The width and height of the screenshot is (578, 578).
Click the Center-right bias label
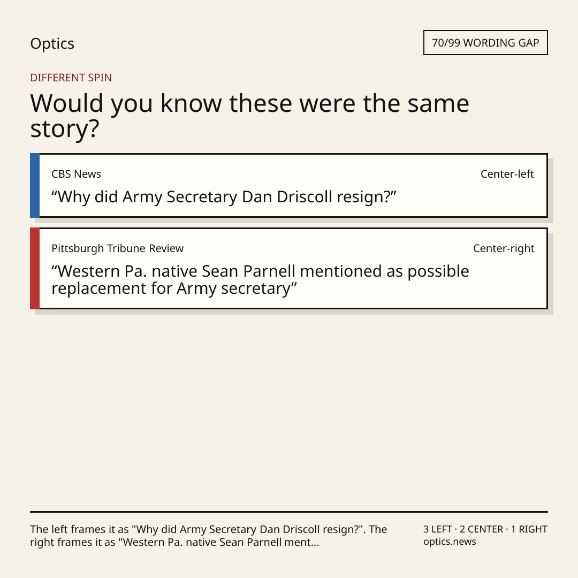click(x=504, y=248)
